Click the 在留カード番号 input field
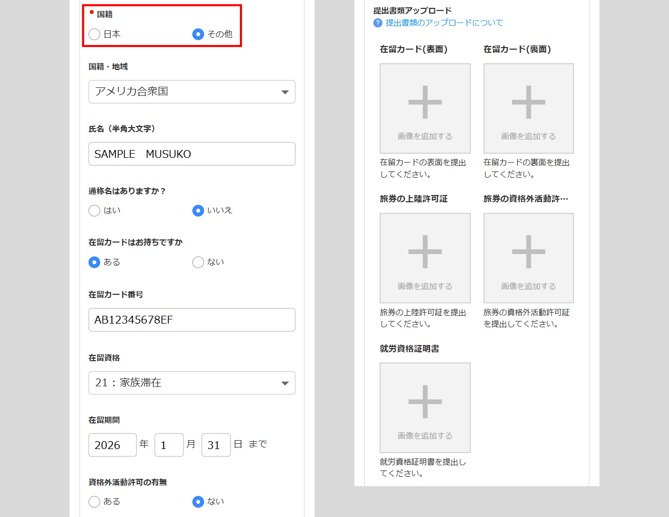 coord(192,320)
